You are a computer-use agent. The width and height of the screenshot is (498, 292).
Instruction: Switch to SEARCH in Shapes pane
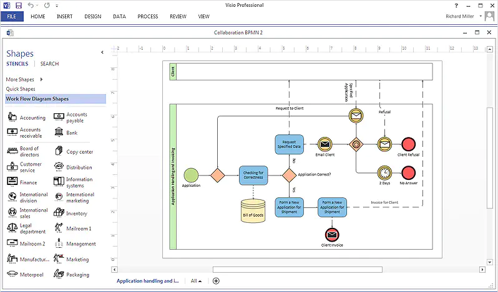tap(49, 64)
